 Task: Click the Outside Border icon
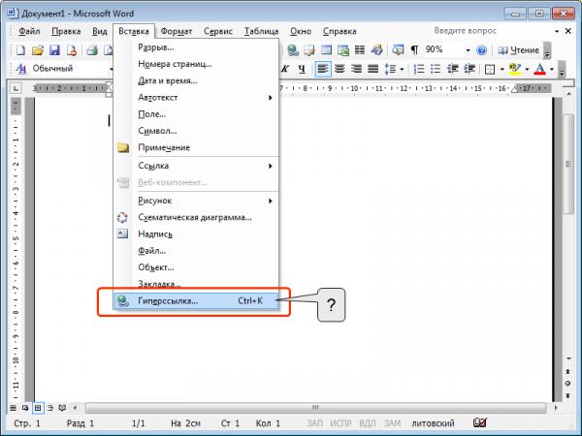tap(490, 70)
